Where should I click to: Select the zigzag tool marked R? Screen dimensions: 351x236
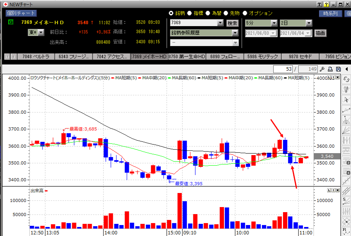click(x=346, y=231)
